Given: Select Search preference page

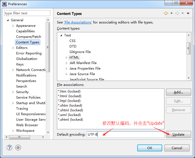Looking at the screenshot, I should (x=21, y=86).
